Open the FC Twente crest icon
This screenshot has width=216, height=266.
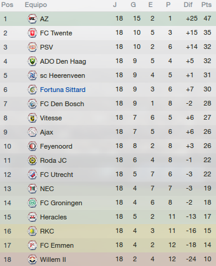32,33
